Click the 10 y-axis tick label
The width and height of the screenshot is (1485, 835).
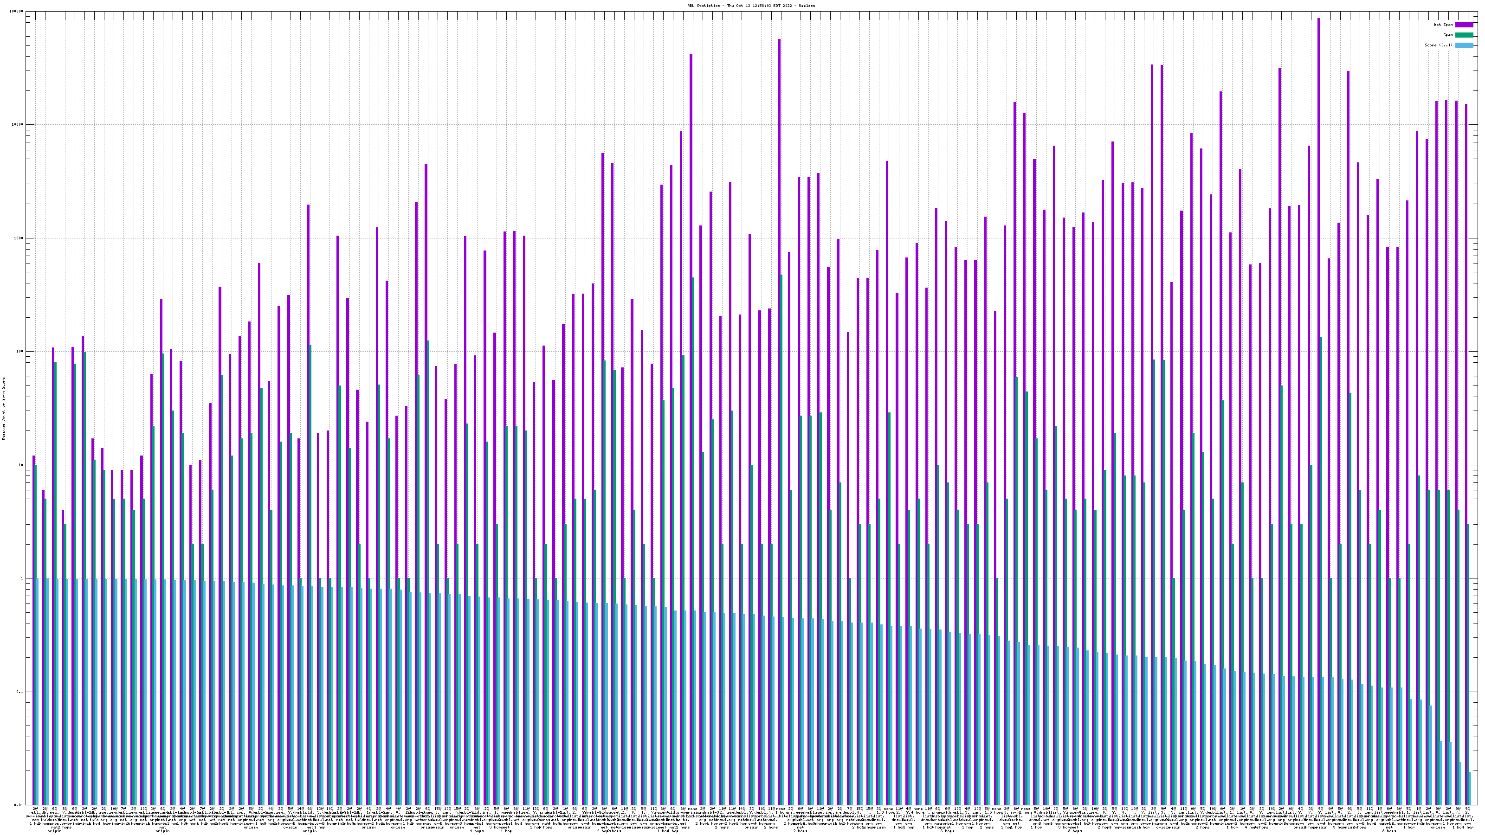coord(22,465)
